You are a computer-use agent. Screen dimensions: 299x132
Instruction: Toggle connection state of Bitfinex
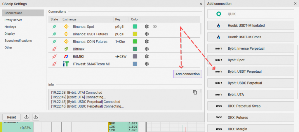[54, 49]
